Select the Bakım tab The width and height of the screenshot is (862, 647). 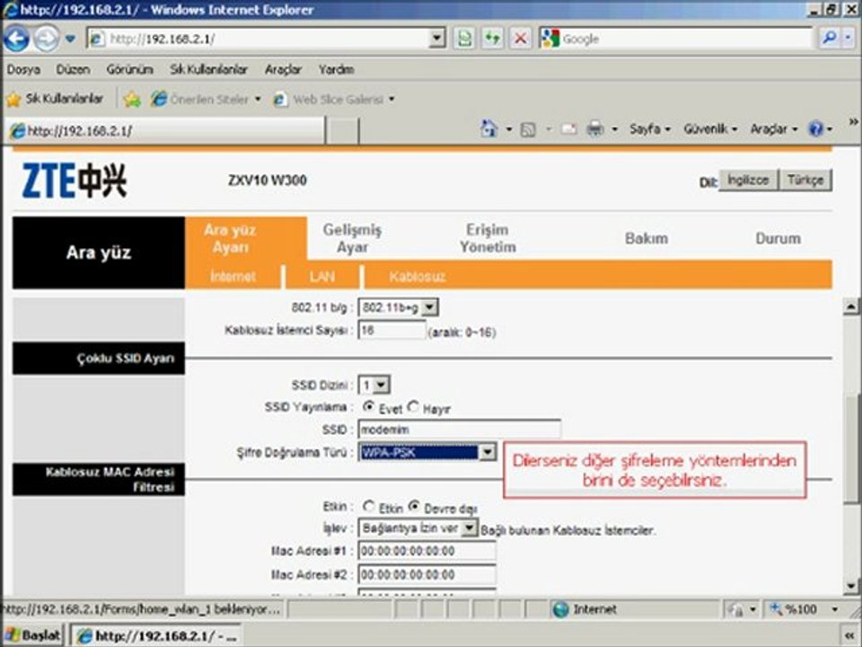click(646, 239)
